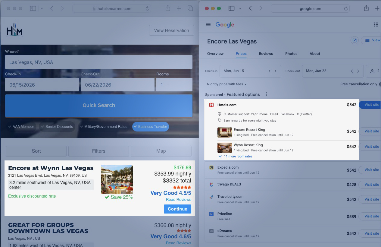The height and width of the screenshot is (247, 381).
Task: Open Encore Las Vegas in new window icon
Action: point(354,40)
